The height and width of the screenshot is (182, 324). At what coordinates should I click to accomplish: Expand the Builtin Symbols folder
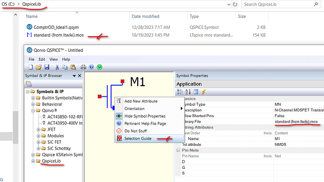tap(33, 98)
